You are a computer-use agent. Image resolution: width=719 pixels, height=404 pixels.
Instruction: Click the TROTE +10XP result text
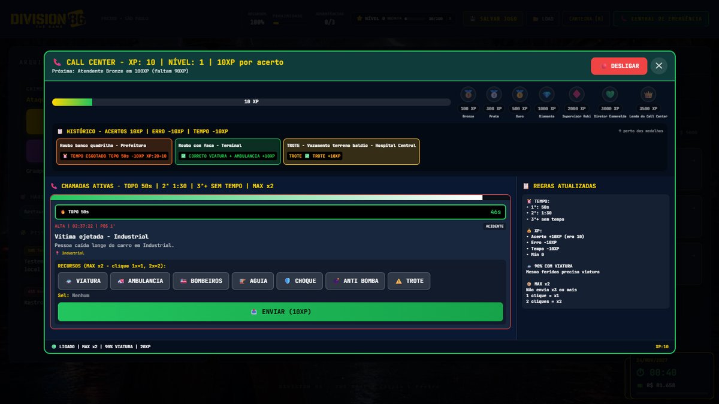point(326,156)
